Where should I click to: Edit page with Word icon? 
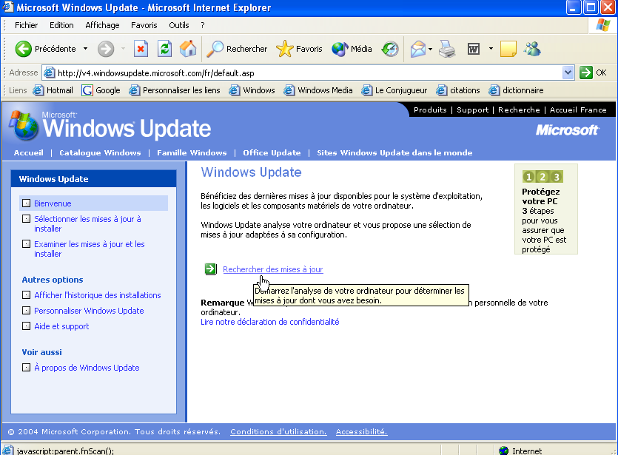coord(474,49)
